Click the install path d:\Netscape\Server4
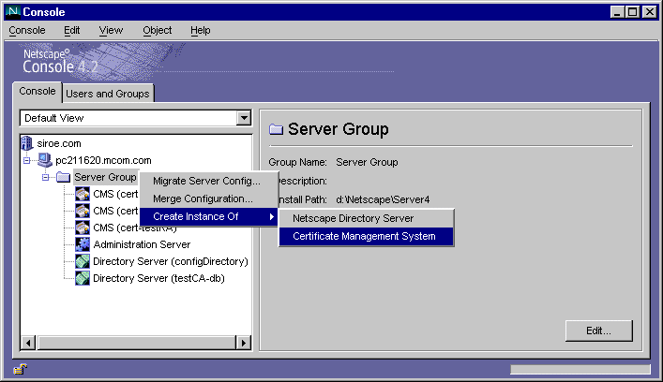The image size is (663, 382). [383, 199]
